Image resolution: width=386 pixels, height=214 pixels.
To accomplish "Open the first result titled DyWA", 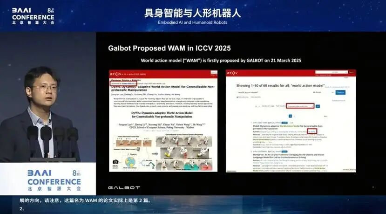I will tap(289, 127).
